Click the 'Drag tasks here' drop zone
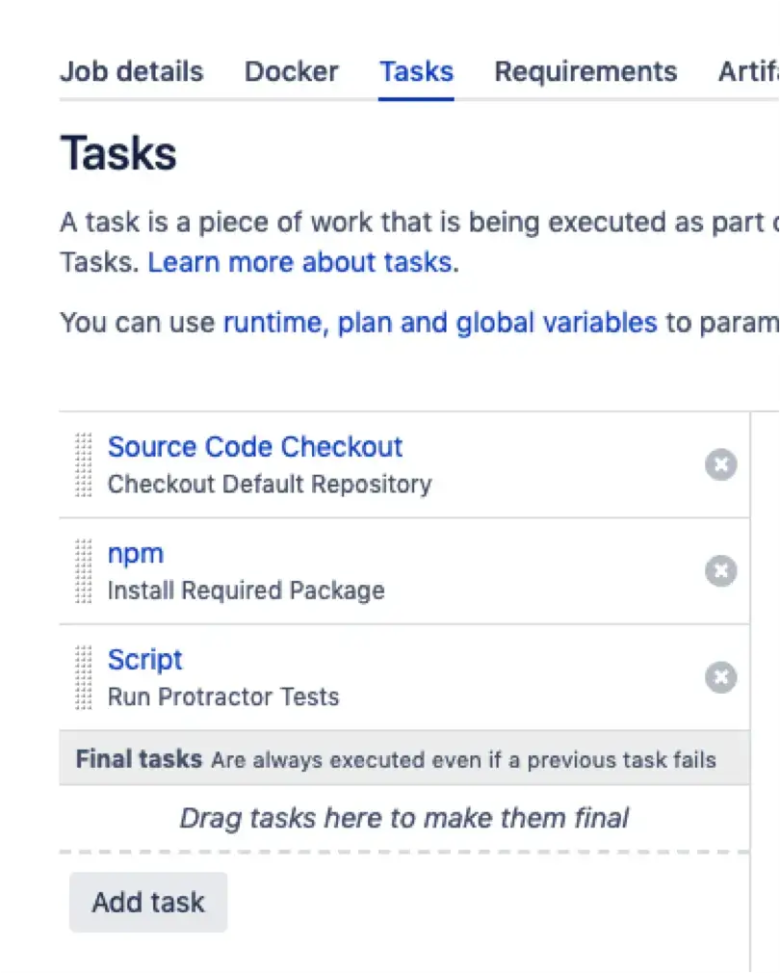The height and width of the screenshot is (973, 780). point(404,819)
